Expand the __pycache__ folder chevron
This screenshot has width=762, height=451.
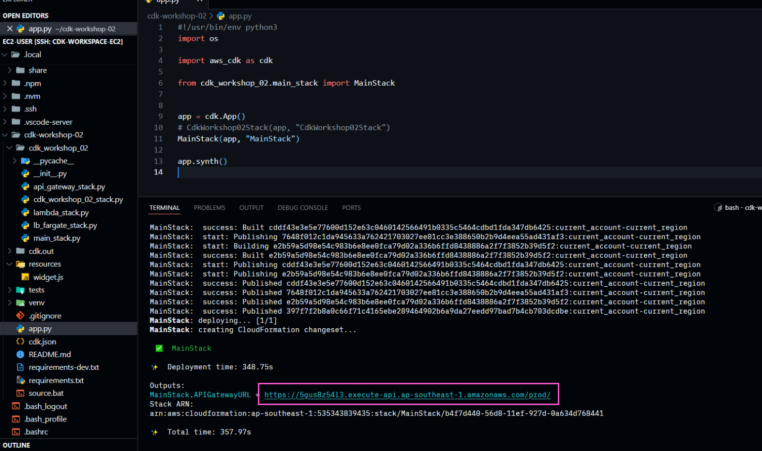pos(15,161)
